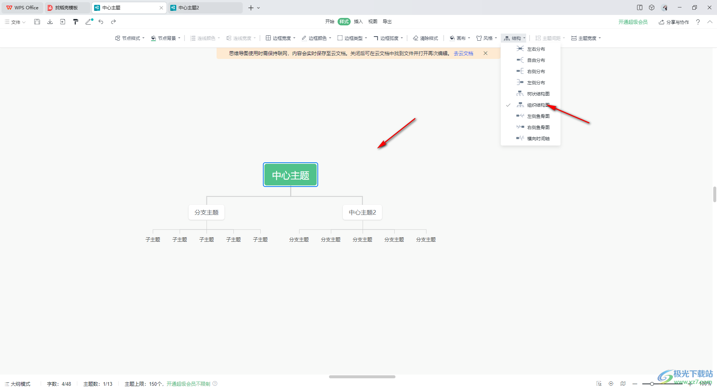Collapse the ribbon with the top-right chevron

tap(710, 22)
